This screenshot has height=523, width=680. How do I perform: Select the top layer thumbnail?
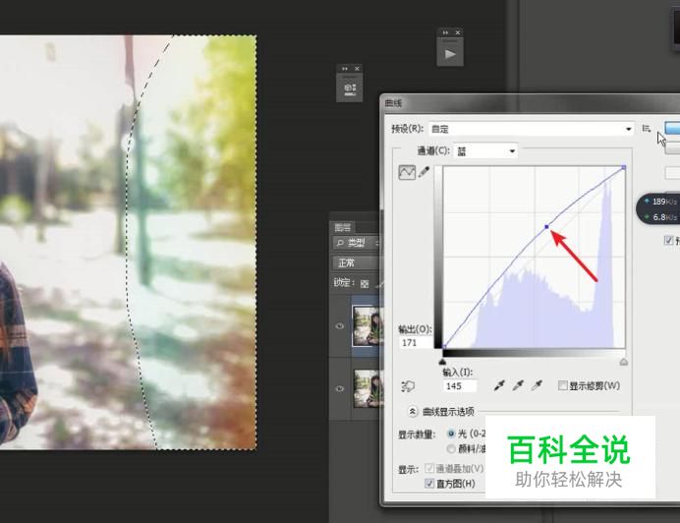pos(368,326)
